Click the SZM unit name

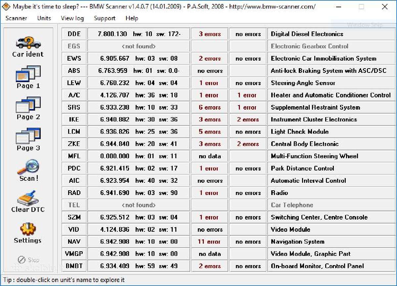point(74,217)
